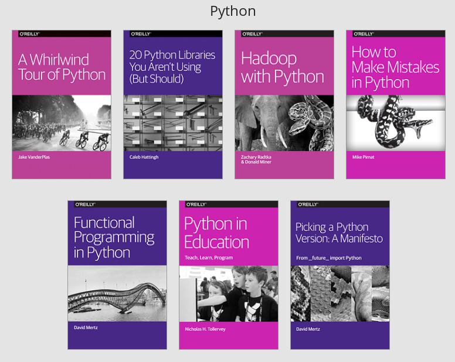This screenshot has height=362, width=455.
Task: Open the 'Hadoop with Python' book title
Action: click(x=282, y=67)
